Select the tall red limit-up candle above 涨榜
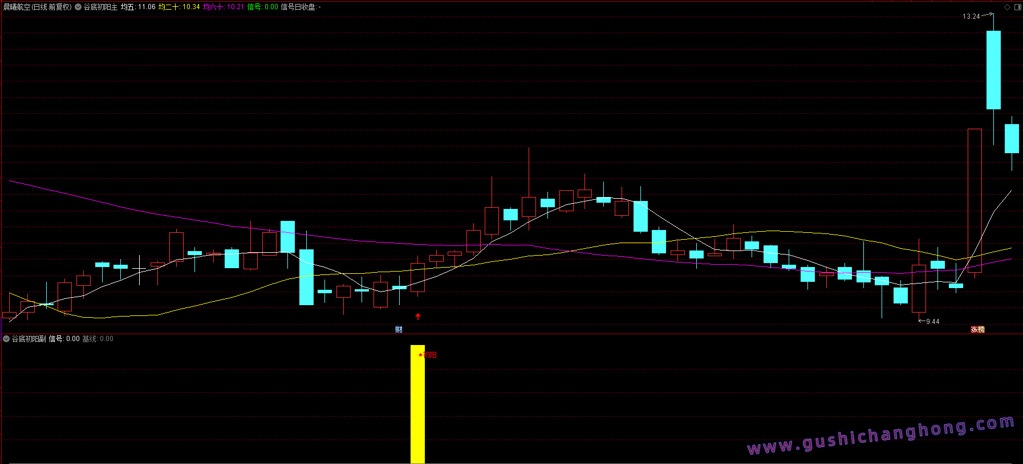1023x464 pixels. click(x=975, y=201)
